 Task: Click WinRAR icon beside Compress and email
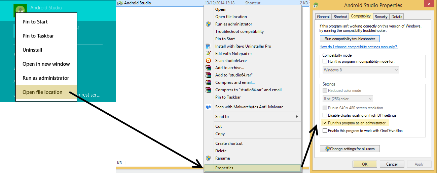coord(208,83)
